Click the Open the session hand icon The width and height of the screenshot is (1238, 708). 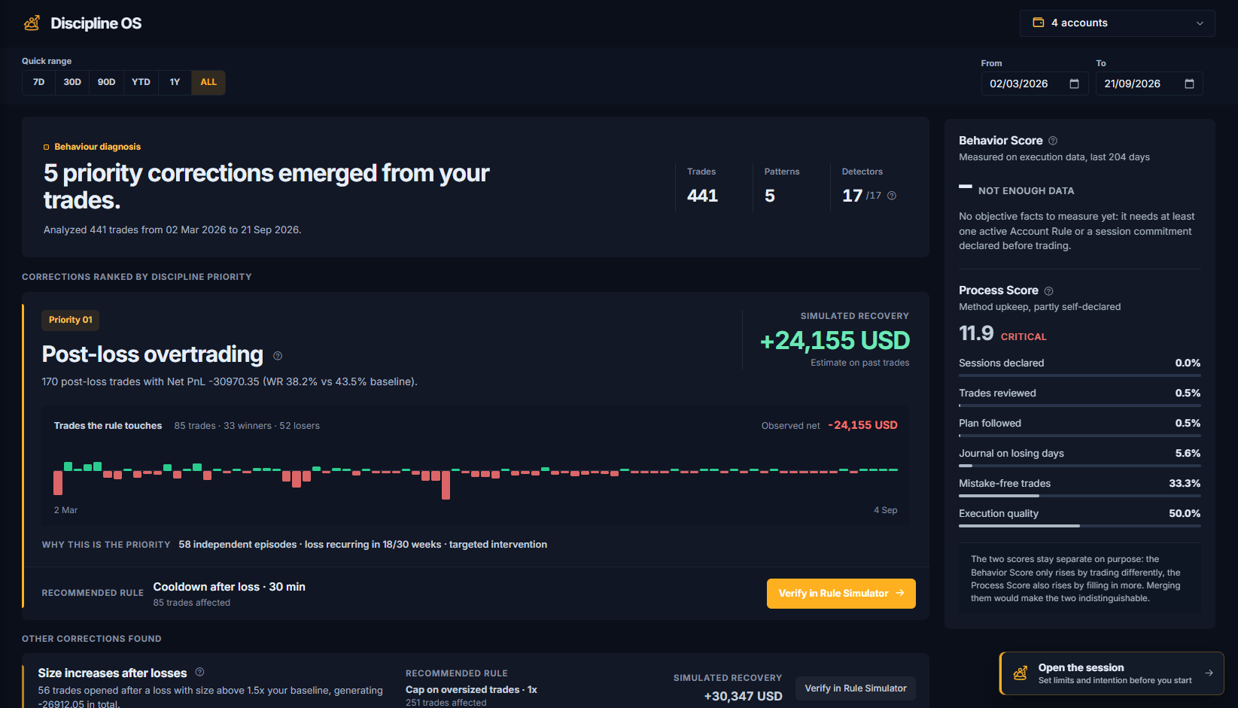(x=1021, y=673)
